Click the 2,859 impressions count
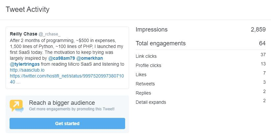Image resolution: width=271 pixels, height=134 pixels. coord(258,30)
